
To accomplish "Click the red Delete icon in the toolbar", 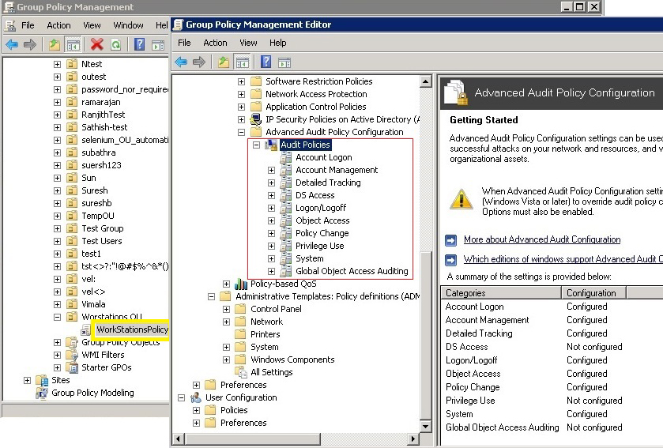I will [x=97, y=45].
